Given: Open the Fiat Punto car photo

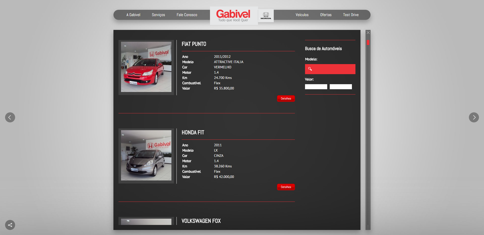Looking at the screenshot, I should [146, 67].
